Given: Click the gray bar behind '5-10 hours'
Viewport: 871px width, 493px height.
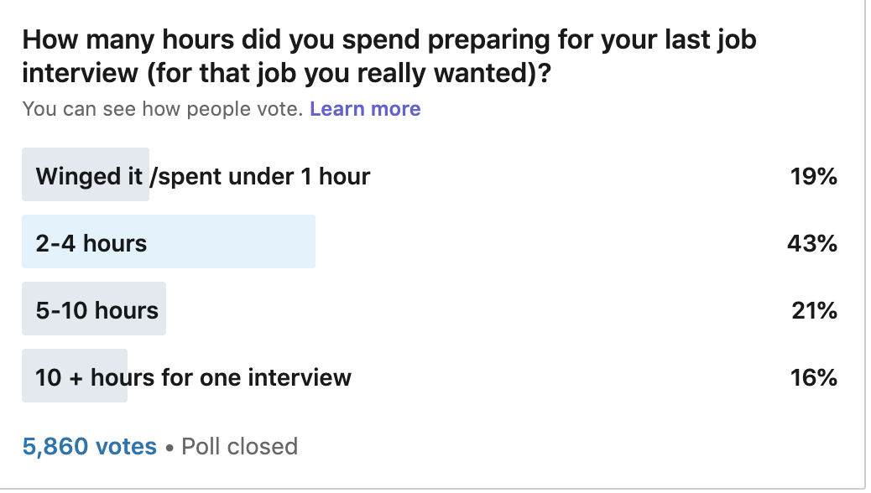Looking at the screenshot, I should point(94,309).
